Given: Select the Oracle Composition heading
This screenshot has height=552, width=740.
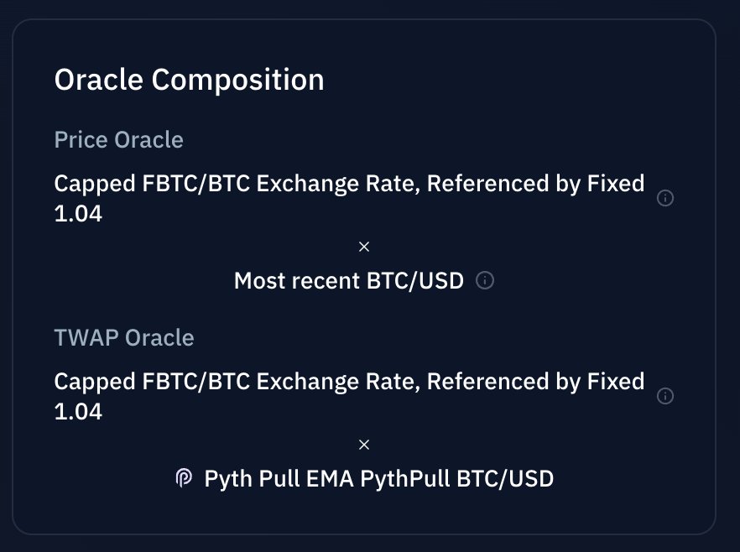Looking at the screenshot, I should pyautogui.click(x=189, y=81).
